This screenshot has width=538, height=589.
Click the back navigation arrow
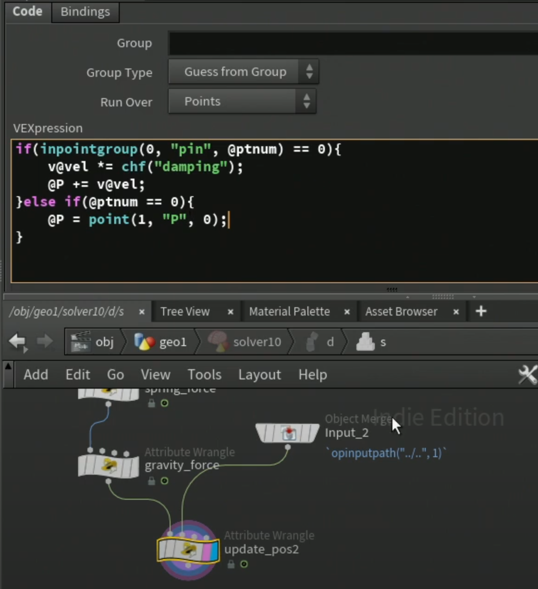(18, 342)
